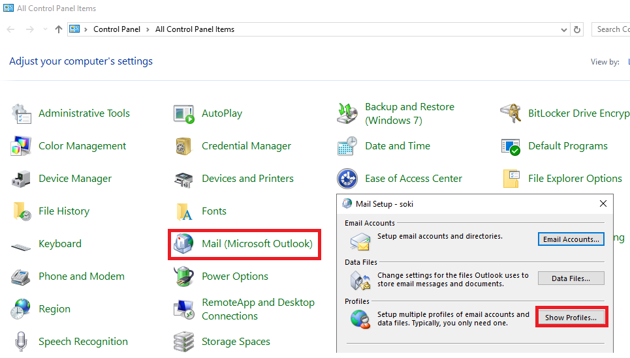Open the Fonts folder icon
The image size is (630, 358).
[184, 211]
